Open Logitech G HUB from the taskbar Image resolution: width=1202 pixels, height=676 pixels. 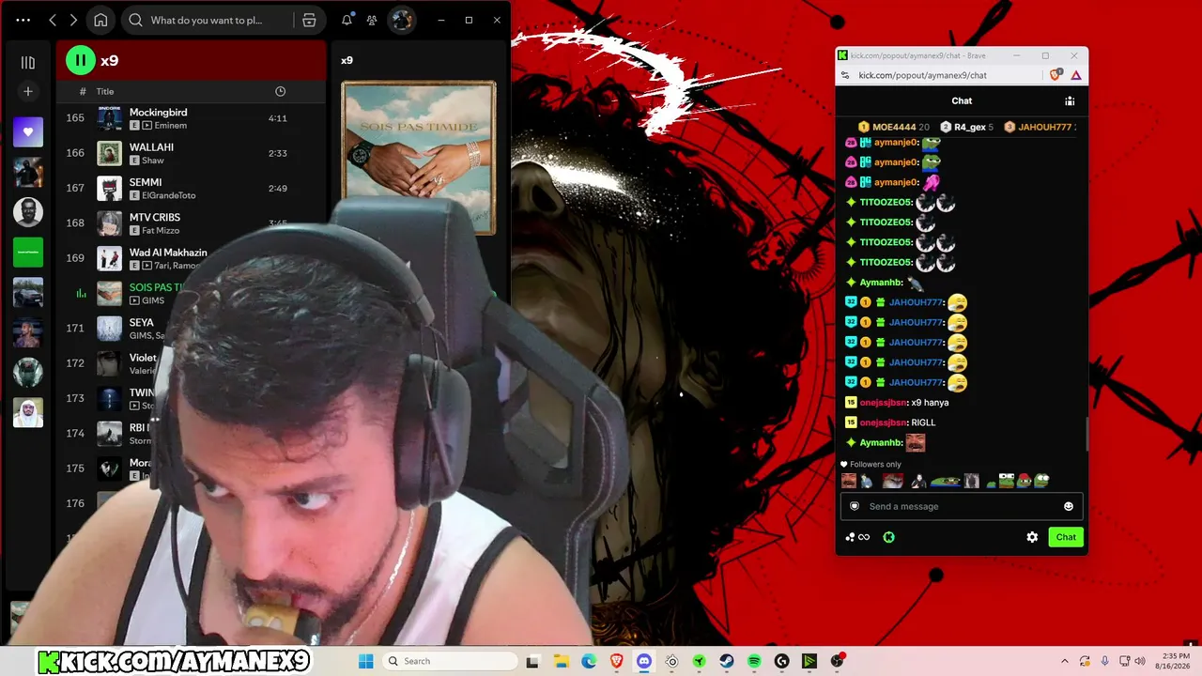tap(781, 661)
